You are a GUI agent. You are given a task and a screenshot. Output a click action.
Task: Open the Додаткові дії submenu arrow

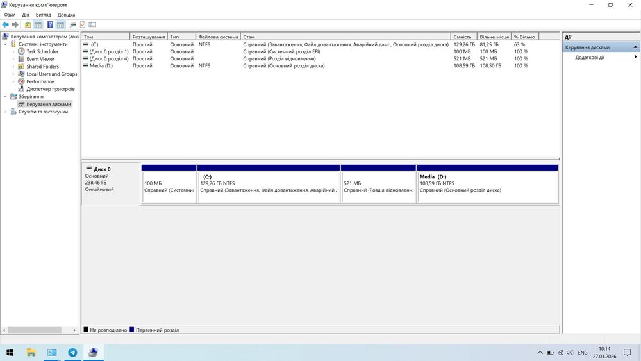tap(635, 57)
